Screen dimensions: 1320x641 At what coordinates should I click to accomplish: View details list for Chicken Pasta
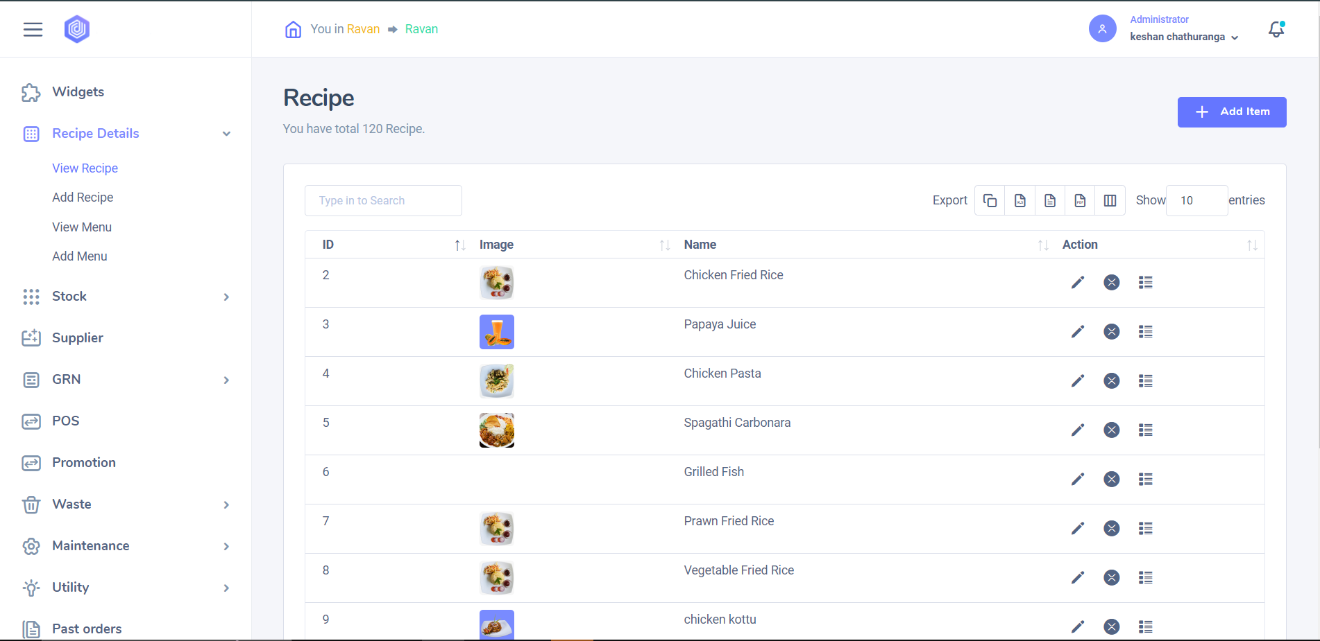pos(1145,380)
